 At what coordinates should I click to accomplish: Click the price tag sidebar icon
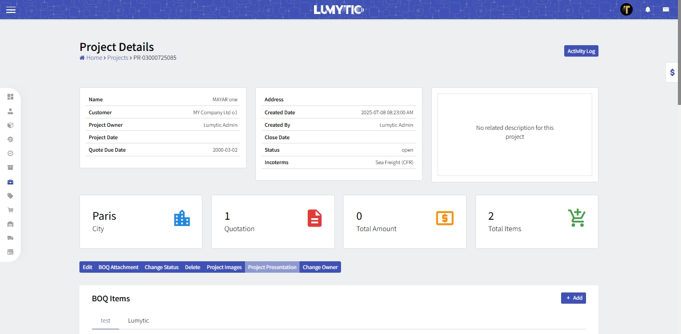tap(10, 196)
